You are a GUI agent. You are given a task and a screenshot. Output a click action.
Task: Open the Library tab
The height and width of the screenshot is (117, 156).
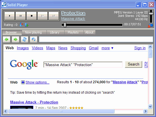(56, 32)
